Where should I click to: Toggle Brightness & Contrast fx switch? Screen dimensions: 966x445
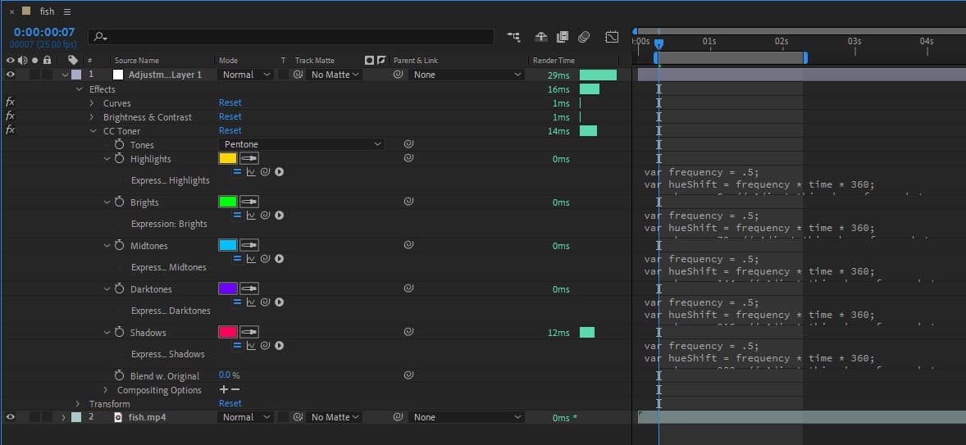point(11,116)
